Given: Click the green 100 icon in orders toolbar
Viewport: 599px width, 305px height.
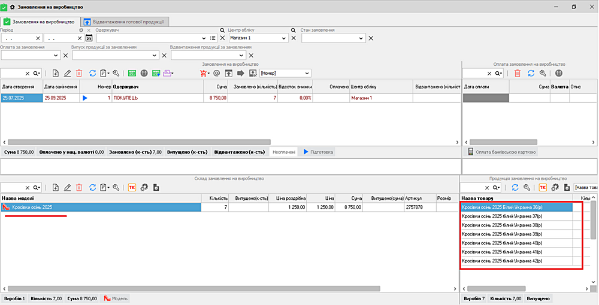Looking at the screenshot, I should point(132,73).
